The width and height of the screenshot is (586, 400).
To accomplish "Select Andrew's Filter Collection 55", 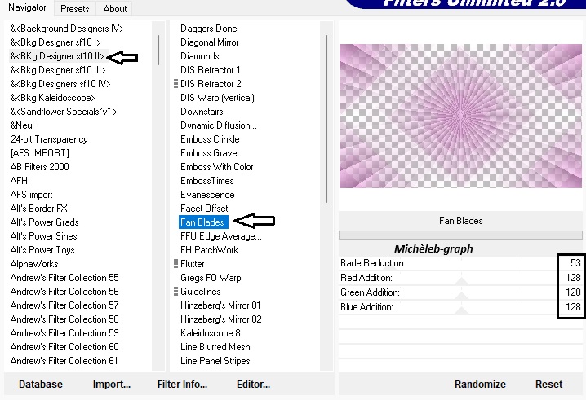I will click(64, 278).
